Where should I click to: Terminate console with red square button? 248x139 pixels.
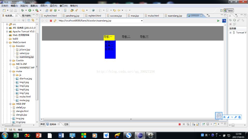(180, 124)
